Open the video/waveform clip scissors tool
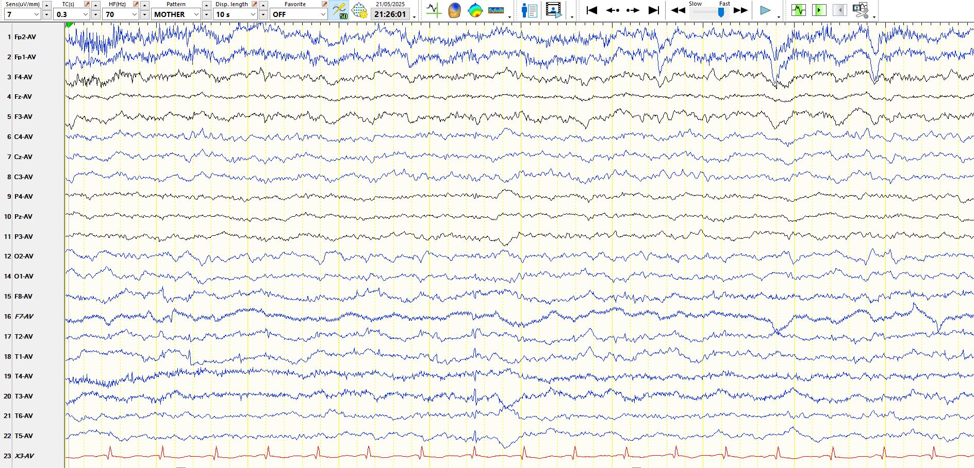The height and width of the screenshot is (468, 974). pyautogui.click(x=861, y=10)
